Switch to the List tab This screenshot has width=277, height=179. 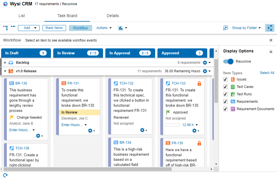tap(22, 16)
